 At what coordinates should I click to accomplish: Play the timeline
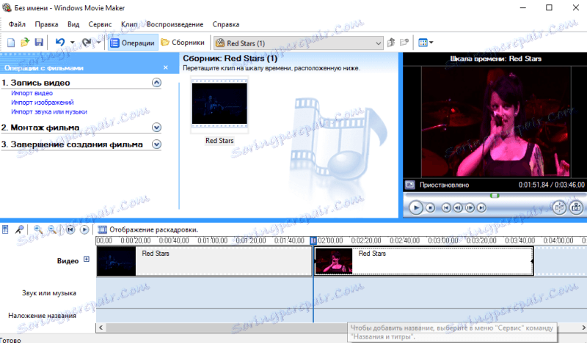point(84,229)
